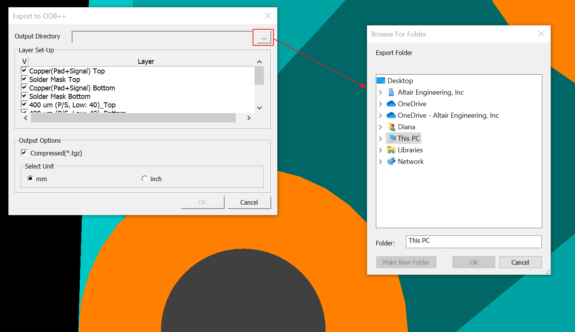Expand the This PC tree node
The height and width of the screenshot is (332, 575).
[381, 138]
